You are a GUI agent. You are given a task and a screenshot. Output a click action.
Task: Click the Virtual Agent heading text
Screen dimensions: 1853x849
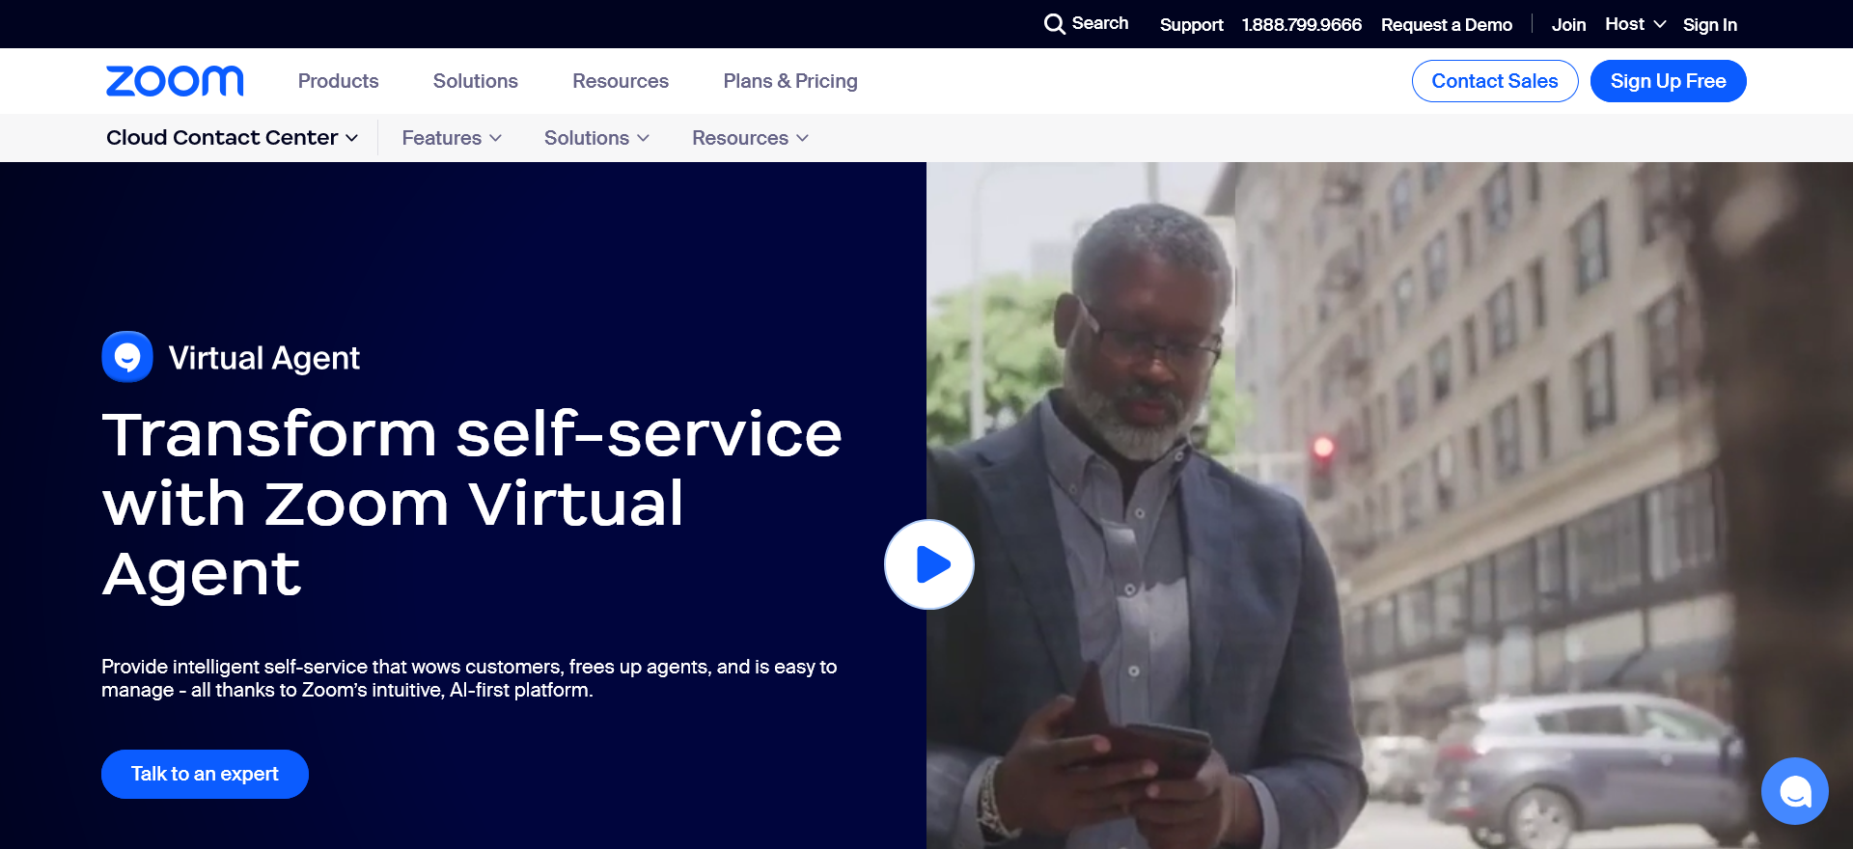point(263,358)
